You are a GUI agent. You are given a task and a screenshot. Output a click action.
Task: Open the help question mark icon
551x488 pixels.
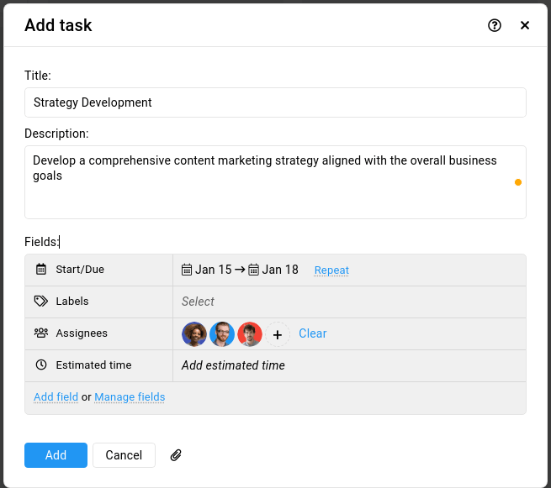pos(495,25)
